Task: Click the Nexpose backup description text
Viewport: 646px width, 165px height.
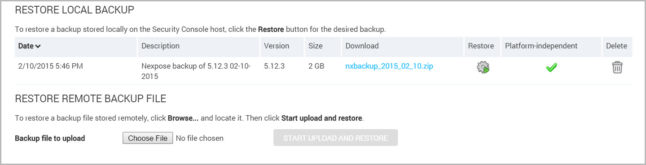Action: (196, 71)
